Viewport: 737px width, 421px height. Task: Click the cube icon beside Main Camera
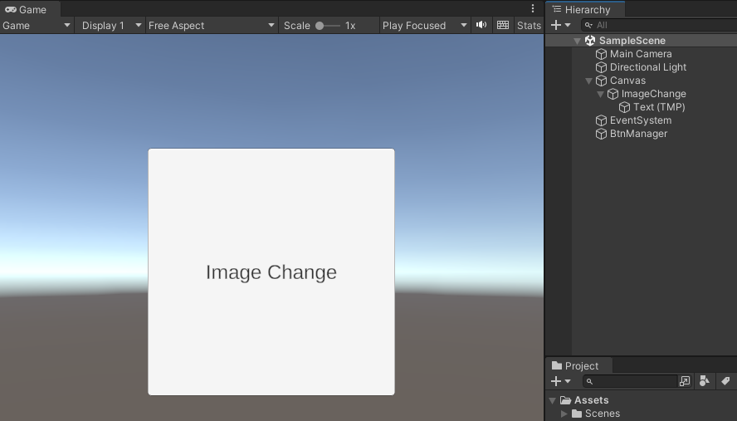click(x=601, y=54)
